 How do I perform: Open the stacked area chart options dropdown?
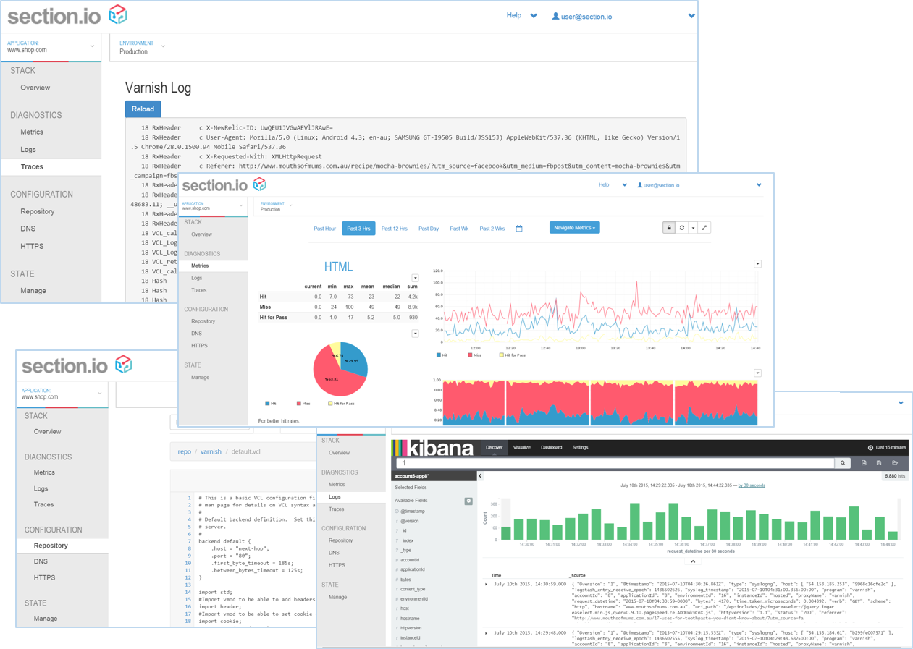coord(757,373)
